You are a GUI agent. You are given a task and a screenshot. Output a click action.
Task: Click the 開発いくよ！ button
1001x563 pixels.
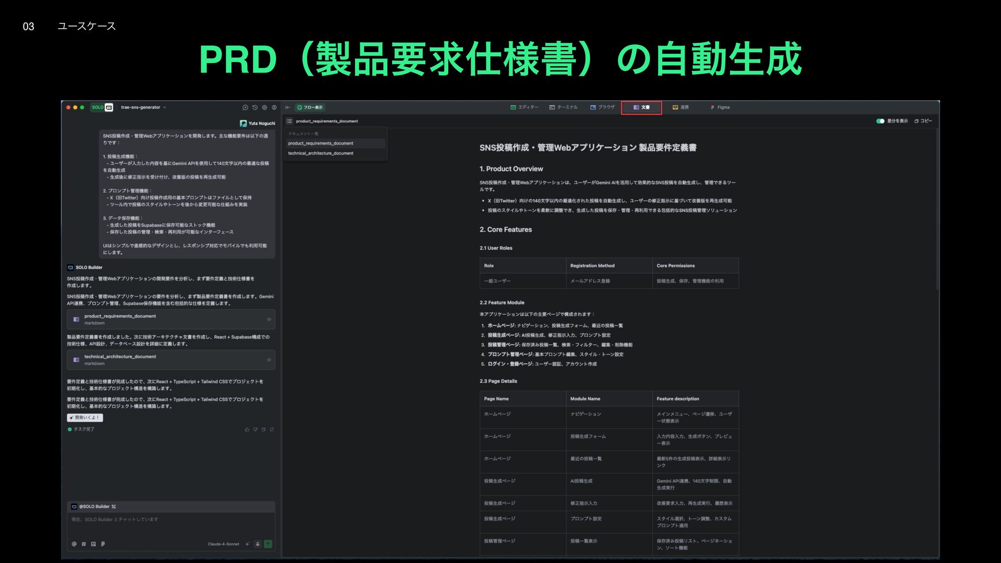pyautogui.click(x=85, y=418)
